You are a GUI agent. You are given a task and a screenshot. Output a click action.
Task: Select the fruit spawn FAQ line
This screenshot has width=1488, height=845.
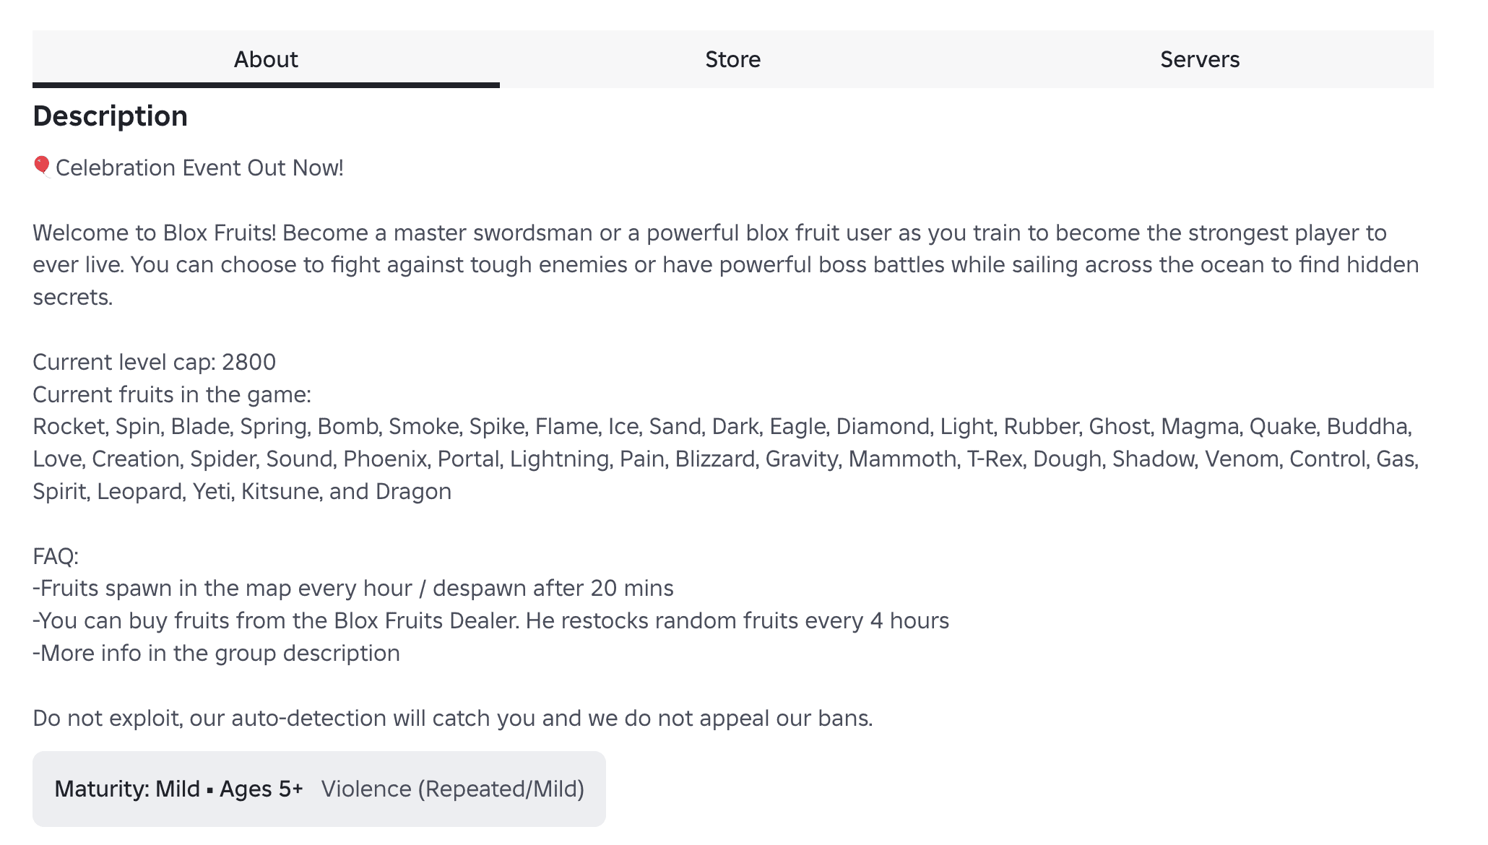tap(352, 588)
